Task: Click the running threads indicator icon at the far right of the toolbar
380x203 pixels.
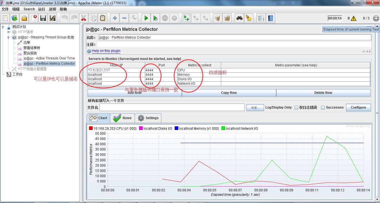Action: 376,18
